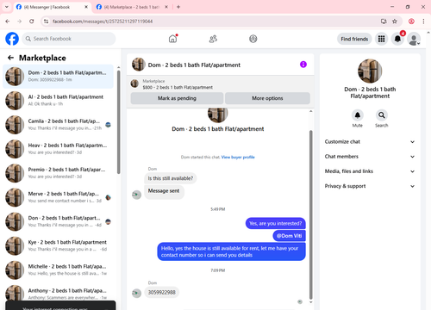Click the large listing photo in info panel
The width and height of the screenshot is (431, 310).
point(370,71)
